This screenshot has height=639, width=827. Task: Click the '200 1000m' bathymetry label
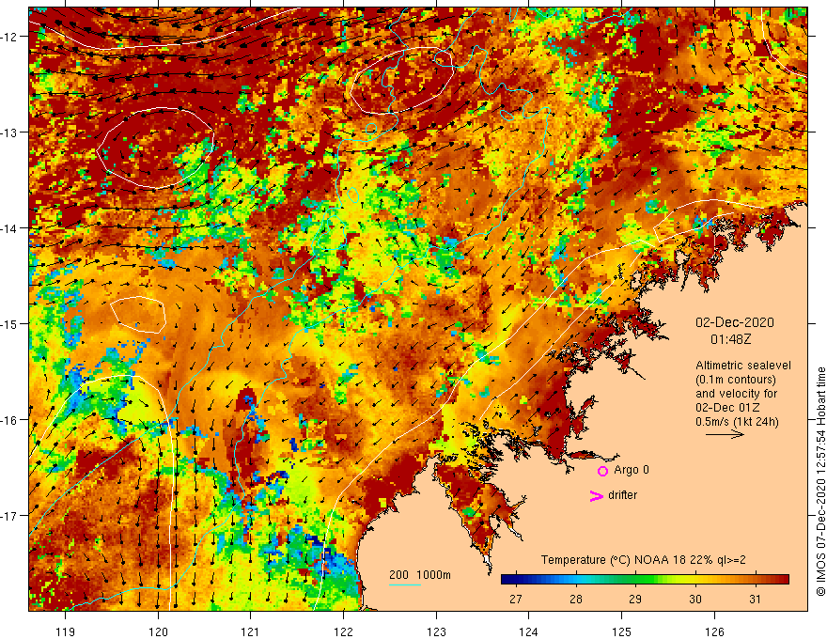[420, 575]
